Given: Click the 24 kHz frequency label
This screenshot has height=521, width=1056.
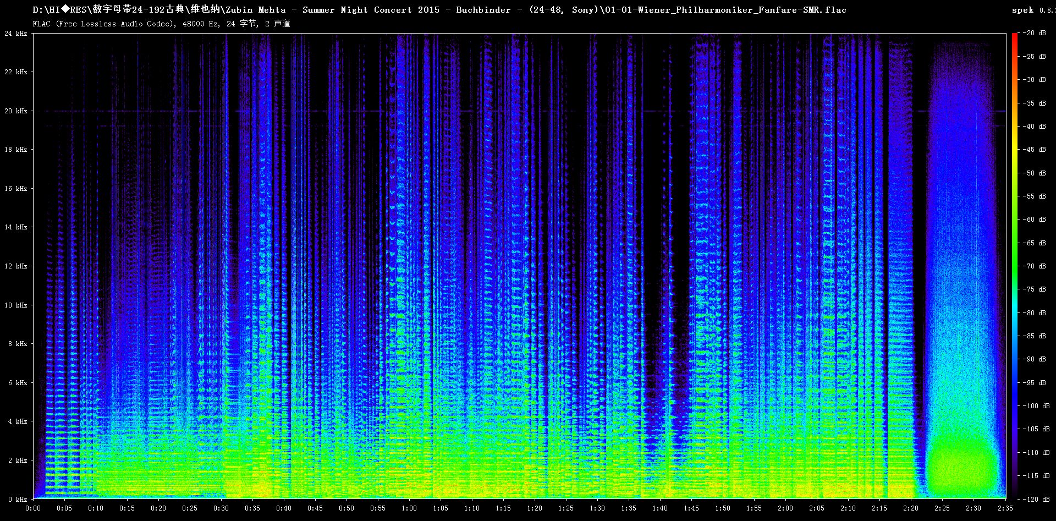Looking at the screenshot, I should pos(16,34).
